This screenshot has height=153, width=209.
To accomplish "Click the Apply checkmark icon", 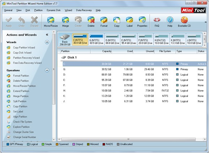I will [x=9, y=20].
